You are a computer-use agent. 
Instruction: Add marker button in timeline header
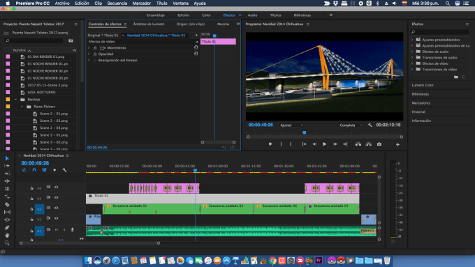tap(54, 170)
